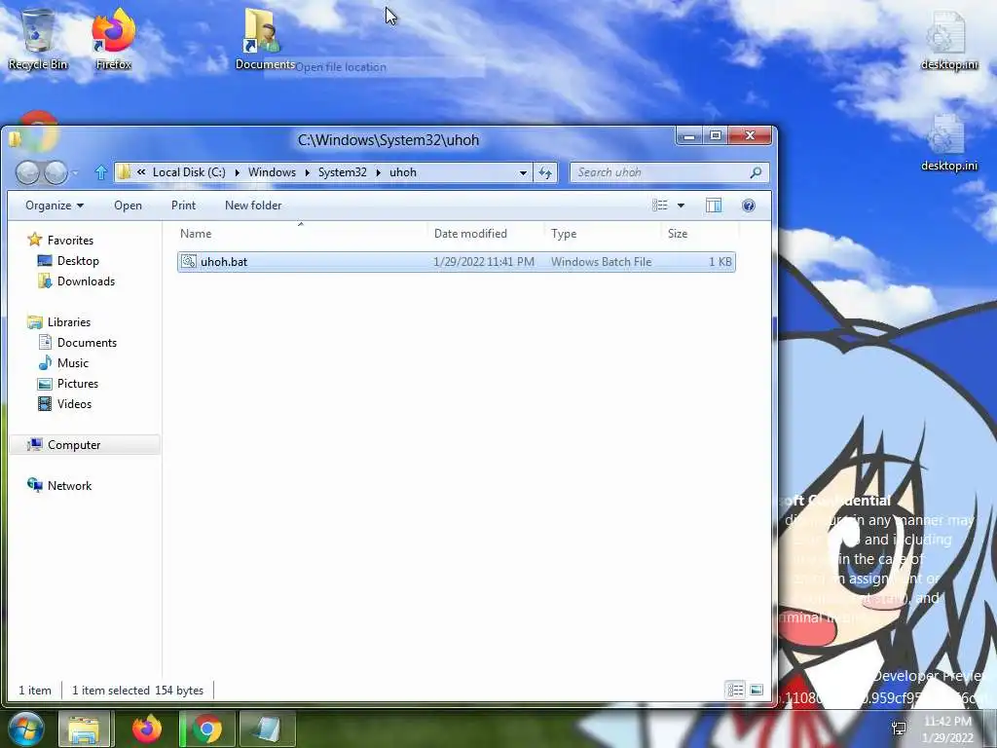
Task: Select Libraries in navigation pane
Action: tap(59, 321)
